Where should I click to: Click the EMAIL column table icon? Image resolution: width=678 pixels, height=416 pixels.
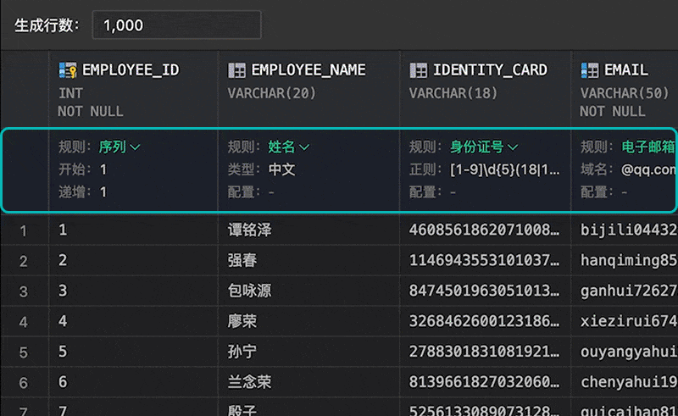coord(589,70)
